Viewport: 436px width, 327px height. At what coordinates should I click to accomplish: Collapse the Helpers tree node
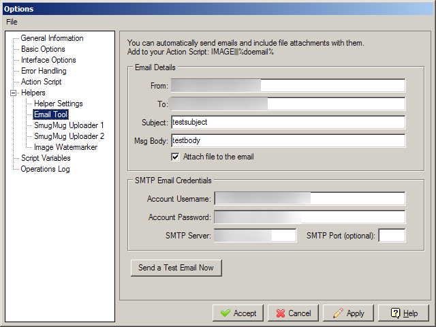(x=13, y=93)
